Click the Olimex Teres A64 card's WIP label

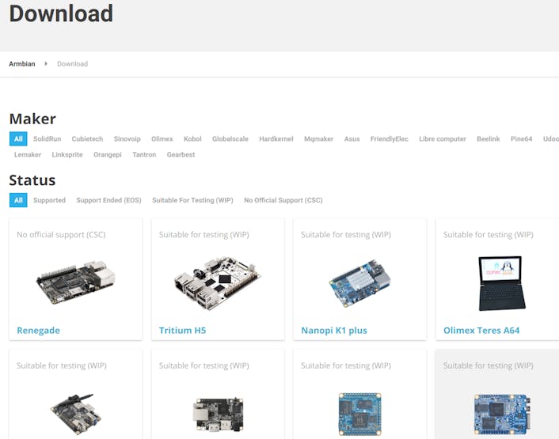click(488, 235)
